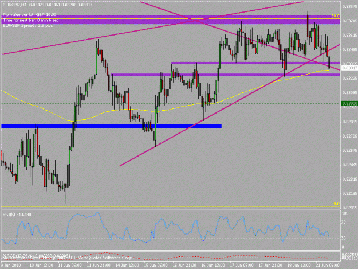Click the 0.83615 price axis label
This screenshot has width=358, height=269.
pyautogui.click(x=349, y=35)
